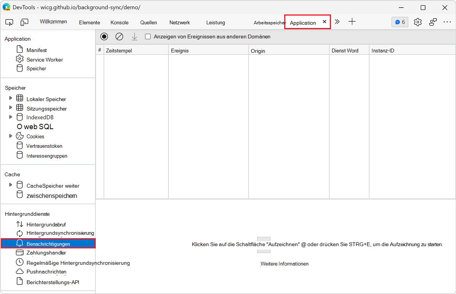The image size is (456, 294).
Task: Click the record events button
Action: coord(104,36)
